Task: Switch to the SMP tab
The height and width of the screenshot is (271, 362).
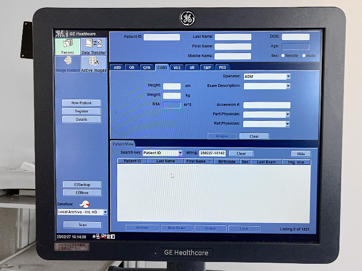Action: (207, 68)
